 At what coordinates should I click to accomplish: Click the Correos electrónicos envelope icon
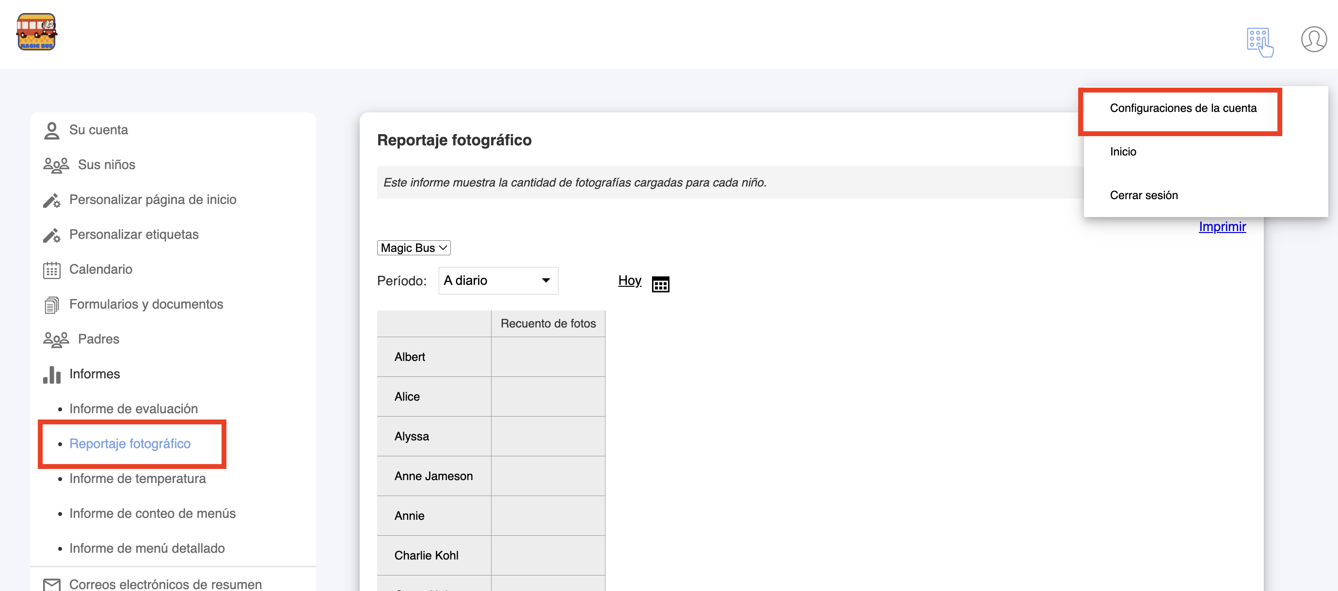[51, 584]
